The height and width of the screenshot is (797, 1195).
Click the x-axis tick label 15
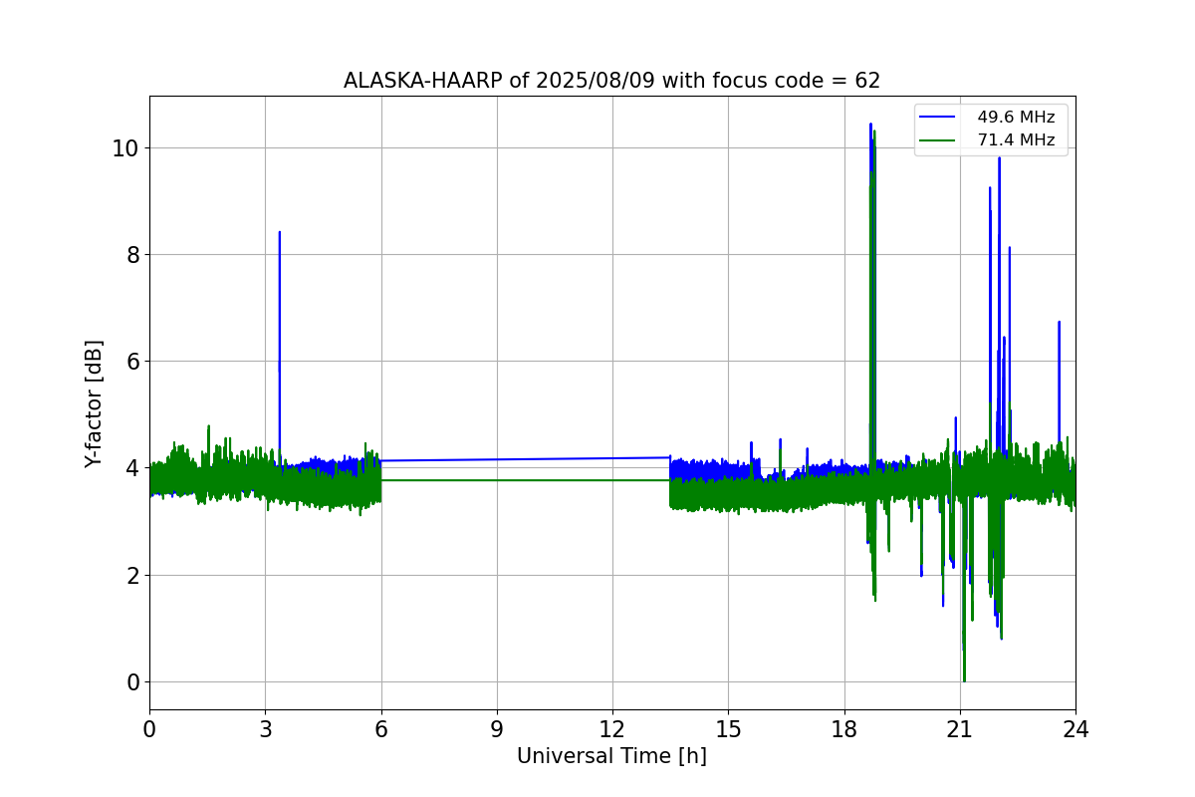pyautogui.click(x=728, y=728)
